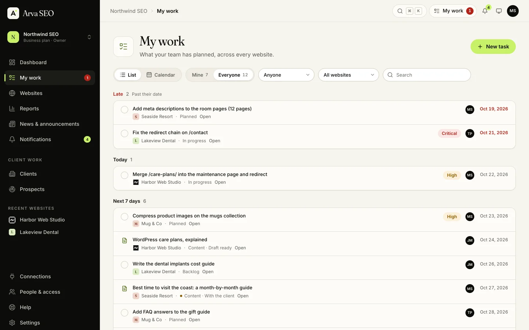Mark 'Write the dental implants cost guide' done
This screenshot has height=330, width=529.
pos(125,265)
